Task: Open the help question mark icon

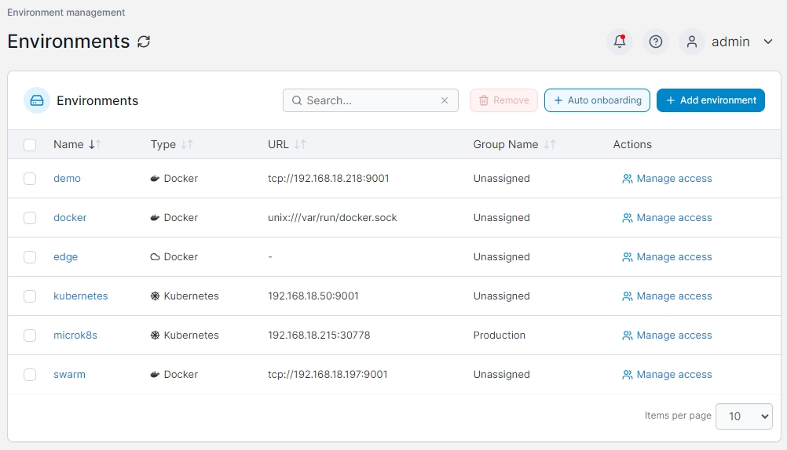Action: tap(656, 42)
